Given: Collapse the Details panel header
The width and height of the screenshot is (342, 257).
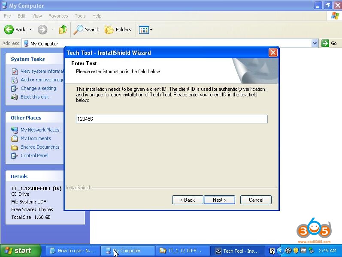Looking at the screenshot, I should pos(34,176).
